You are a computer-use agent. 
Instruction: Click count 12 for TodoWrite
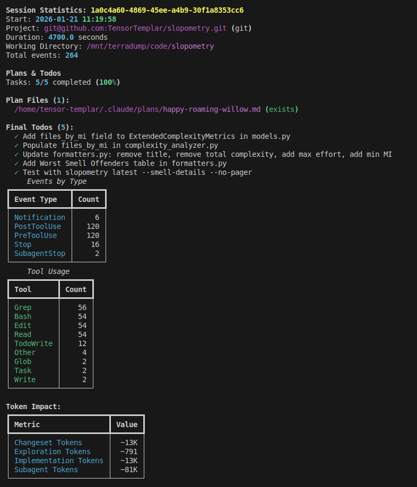[x=82, y=343]
